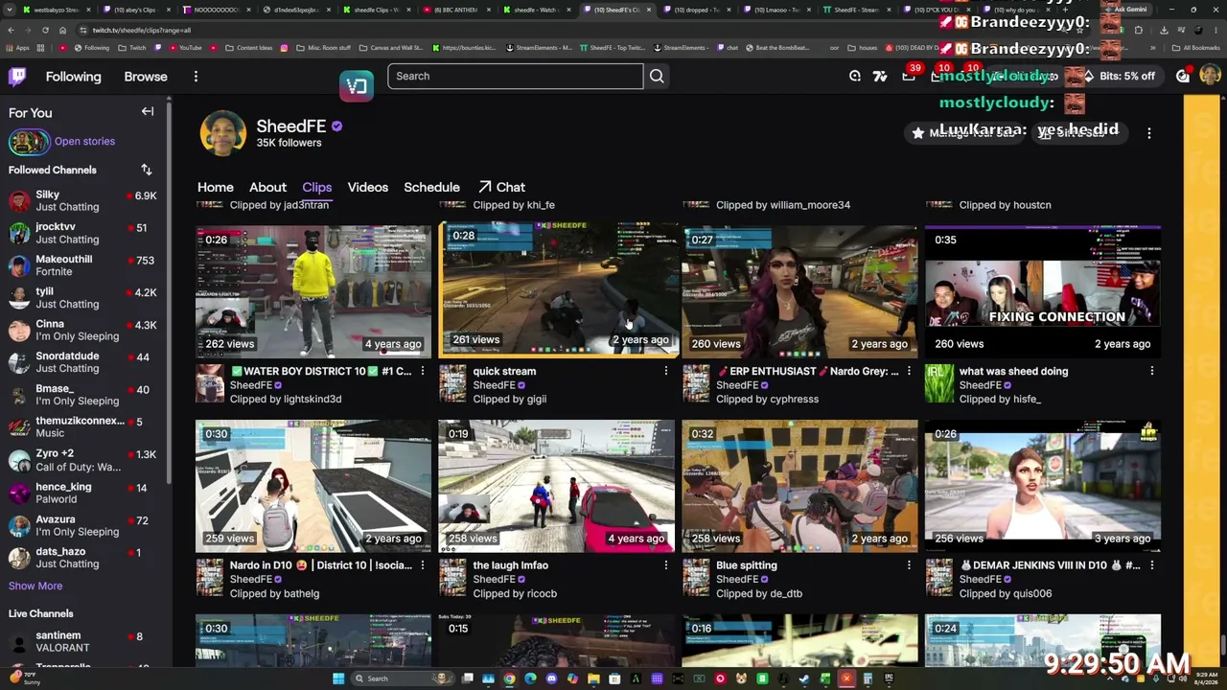1227x690 pixels.
Task: Switch to the About tab
Action: point(267,187)
